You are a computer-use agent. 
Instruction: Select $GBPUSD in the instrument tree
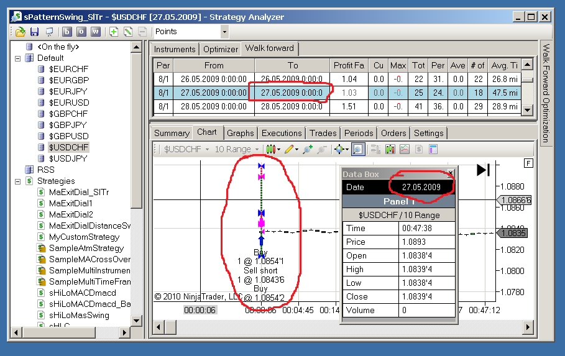tap(69, 136)
